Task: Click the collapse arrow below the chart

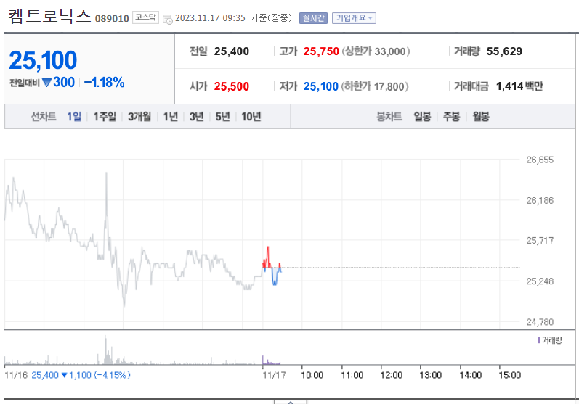Action: [291, 401]
